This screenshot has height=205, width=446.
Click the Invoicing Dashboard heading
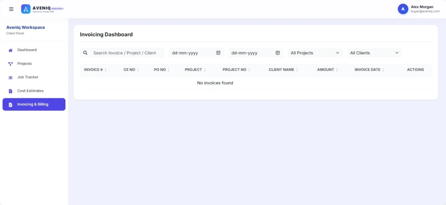106,34
